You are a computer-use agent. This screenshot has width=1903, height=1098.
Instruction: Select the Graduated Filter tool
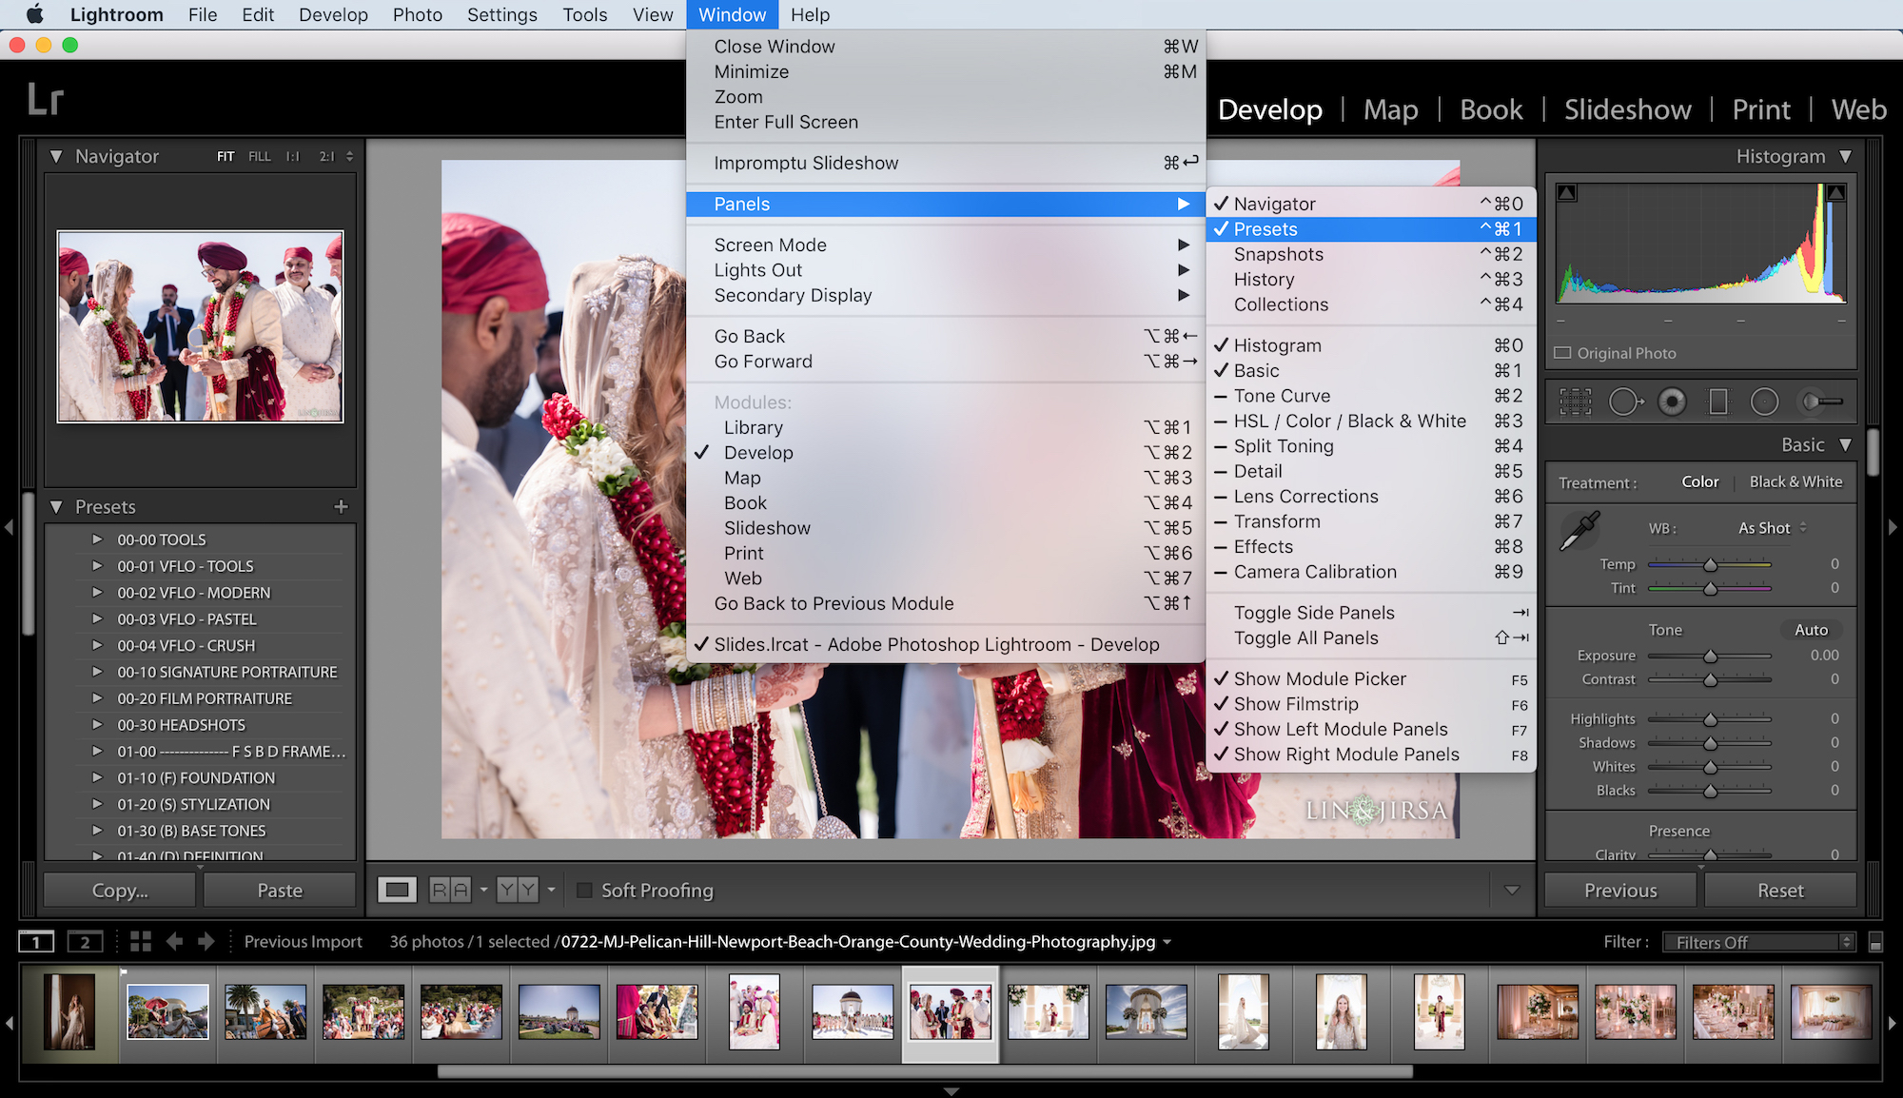click(x=1718, y=401)
